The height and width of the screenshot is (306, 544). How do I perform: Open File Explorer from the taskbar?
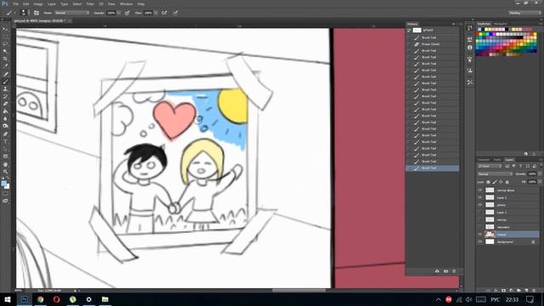[105, 299]
